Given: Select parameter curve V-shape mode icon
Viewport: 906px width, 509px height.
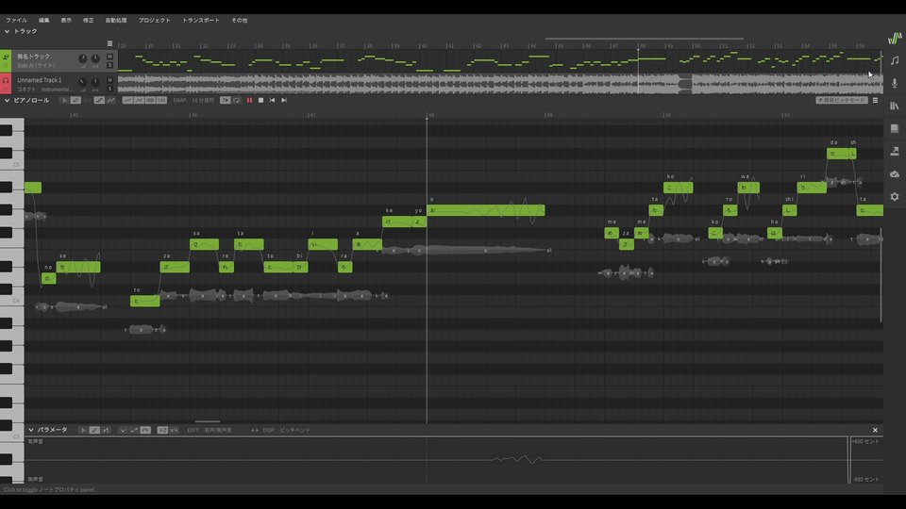Looking at the screenshot, I should pos(123,430).
